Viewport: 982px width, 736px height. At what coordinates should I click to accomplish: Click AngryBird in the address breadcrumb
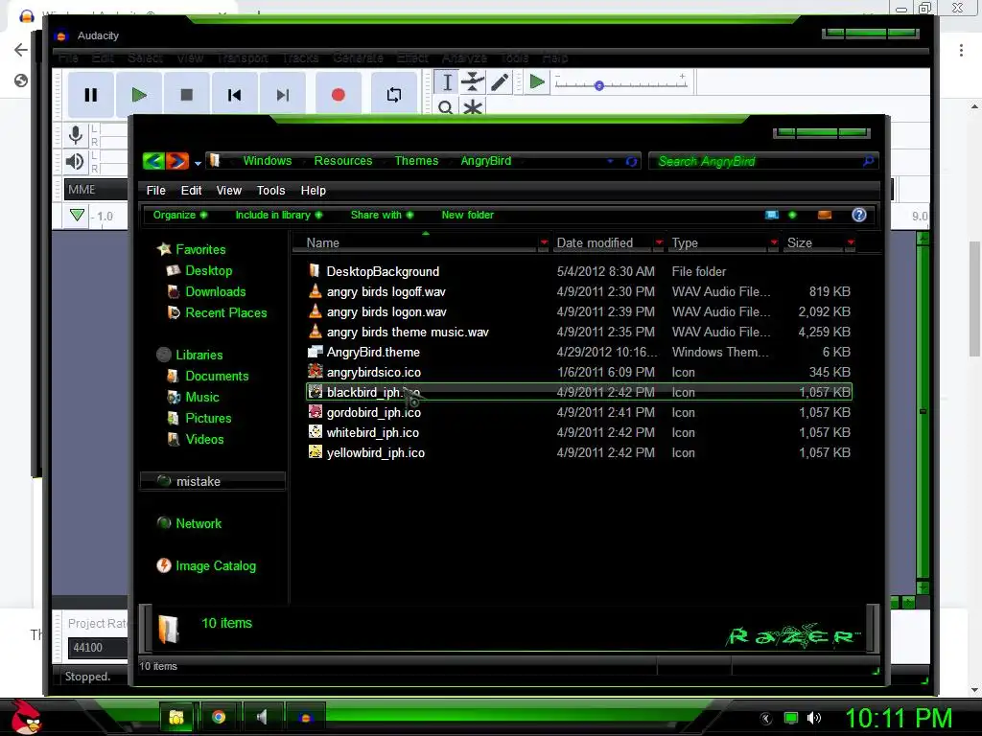[x=486, y=161]
